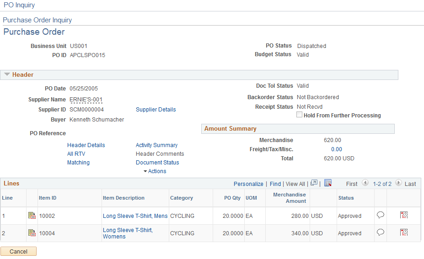Open line 2 details icon
The height and width of the screenshot is (259, 424).
[32, 233]
